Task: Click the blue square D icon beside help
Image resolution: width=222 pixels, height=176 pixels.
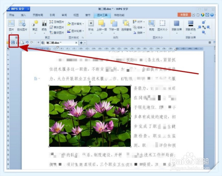Action: [x=207, y=15]
